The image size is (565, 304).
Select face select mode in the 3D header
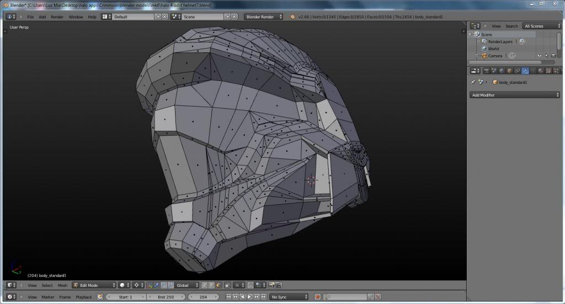[217, 285]
